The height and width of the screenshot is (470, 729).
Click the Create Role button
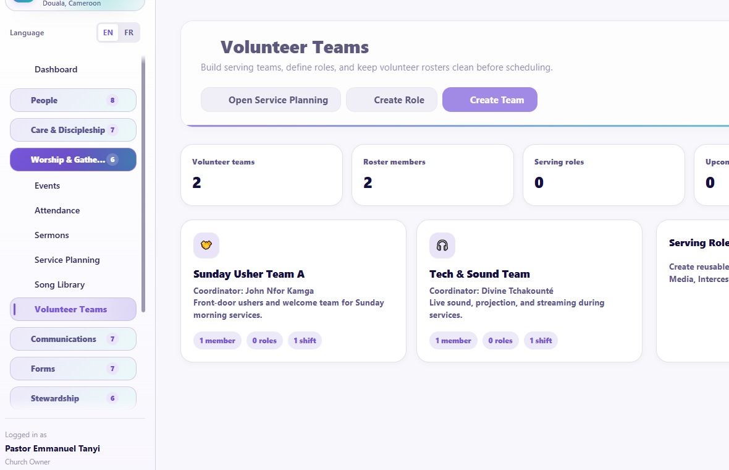tap(392, 100)
